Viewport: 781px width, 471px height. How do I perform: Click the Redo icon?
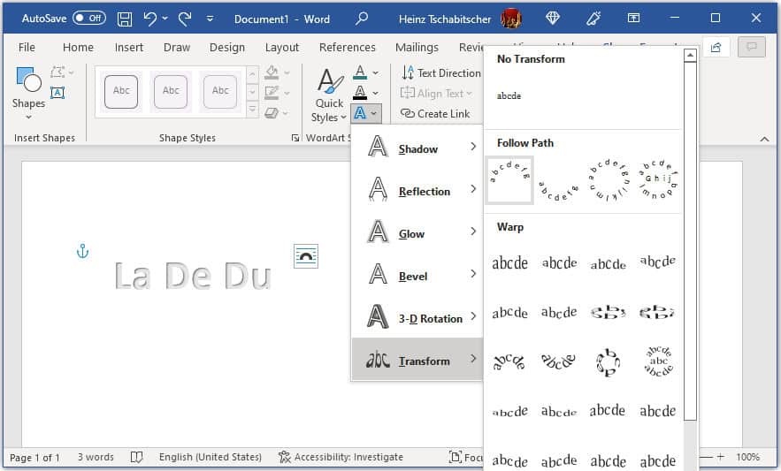[x=185, y=19]
